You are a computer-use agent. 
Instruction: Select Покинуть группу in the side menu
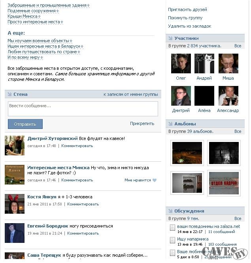186,18
